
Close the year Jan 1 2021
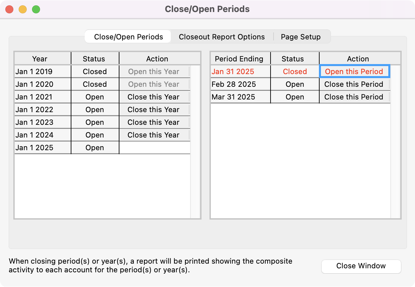pos(153,97)
